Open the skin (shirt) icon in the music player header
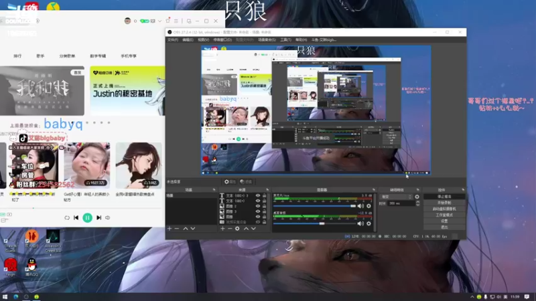The image size is (536, 301). click(x=168, y=21)
